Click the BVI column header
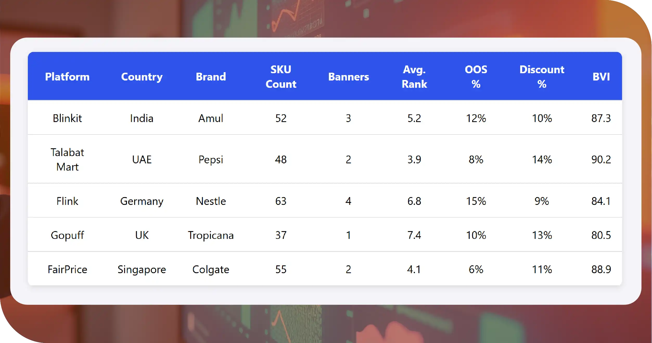Image resolution: width=652 pixels, height=343 pixels. (601, 77)
